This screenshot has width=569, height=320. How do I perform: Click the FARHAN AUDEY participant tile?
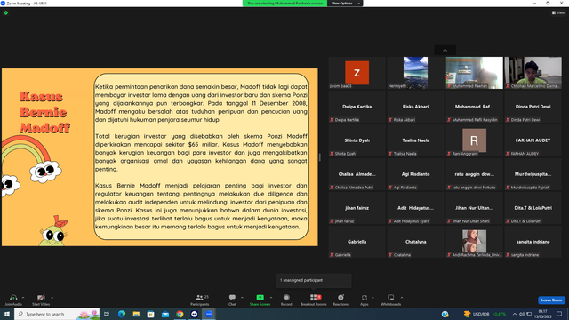[x=533, y=140]
